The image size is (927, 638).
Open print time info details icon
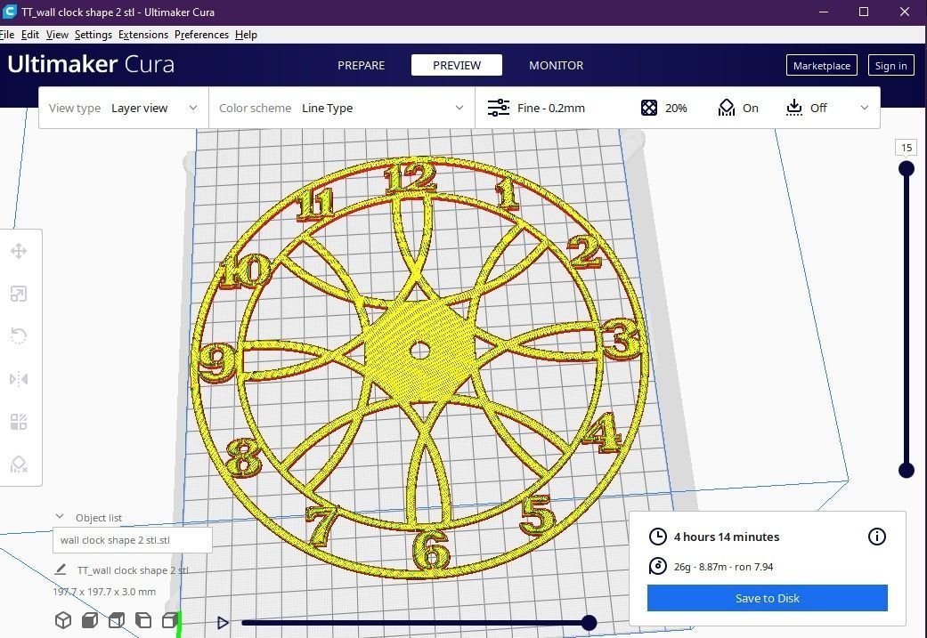pyautogui.click(x=876, y=537)
